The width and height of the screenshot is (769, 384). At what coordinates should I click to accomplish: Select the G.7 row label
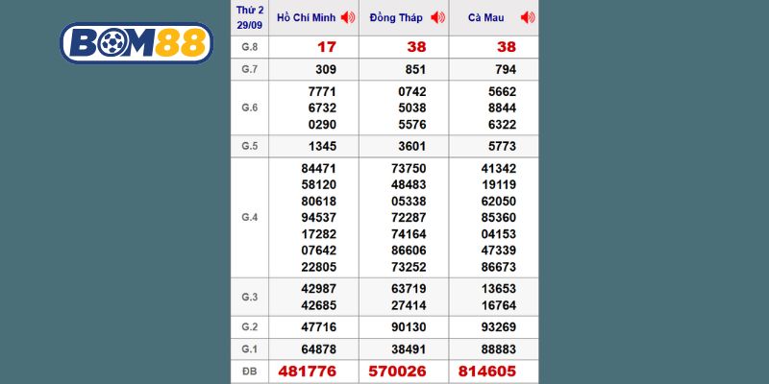pyautogui.click(x=250, y=69)
